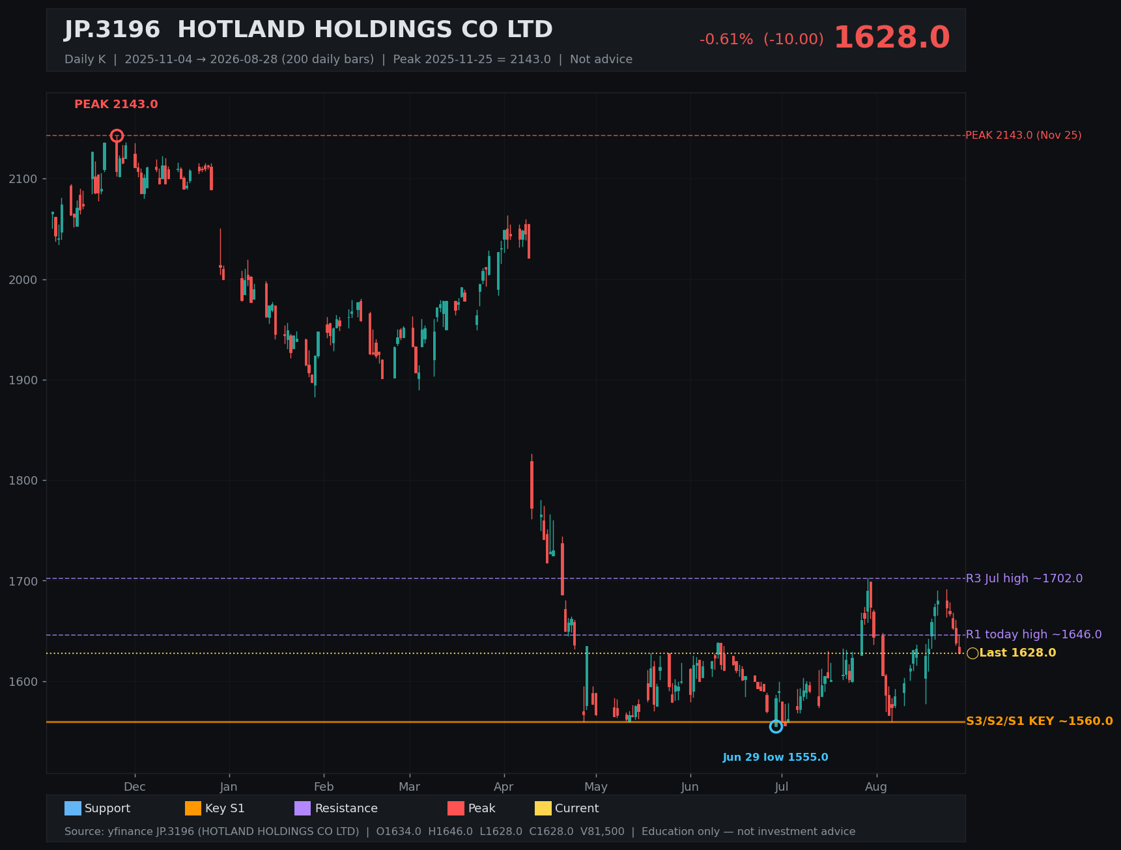
Task: Click the footer text "Source: yfinance JP.3196 (HOTLAND HOLDINGS CO LTD)"
Action: [212, 832]
